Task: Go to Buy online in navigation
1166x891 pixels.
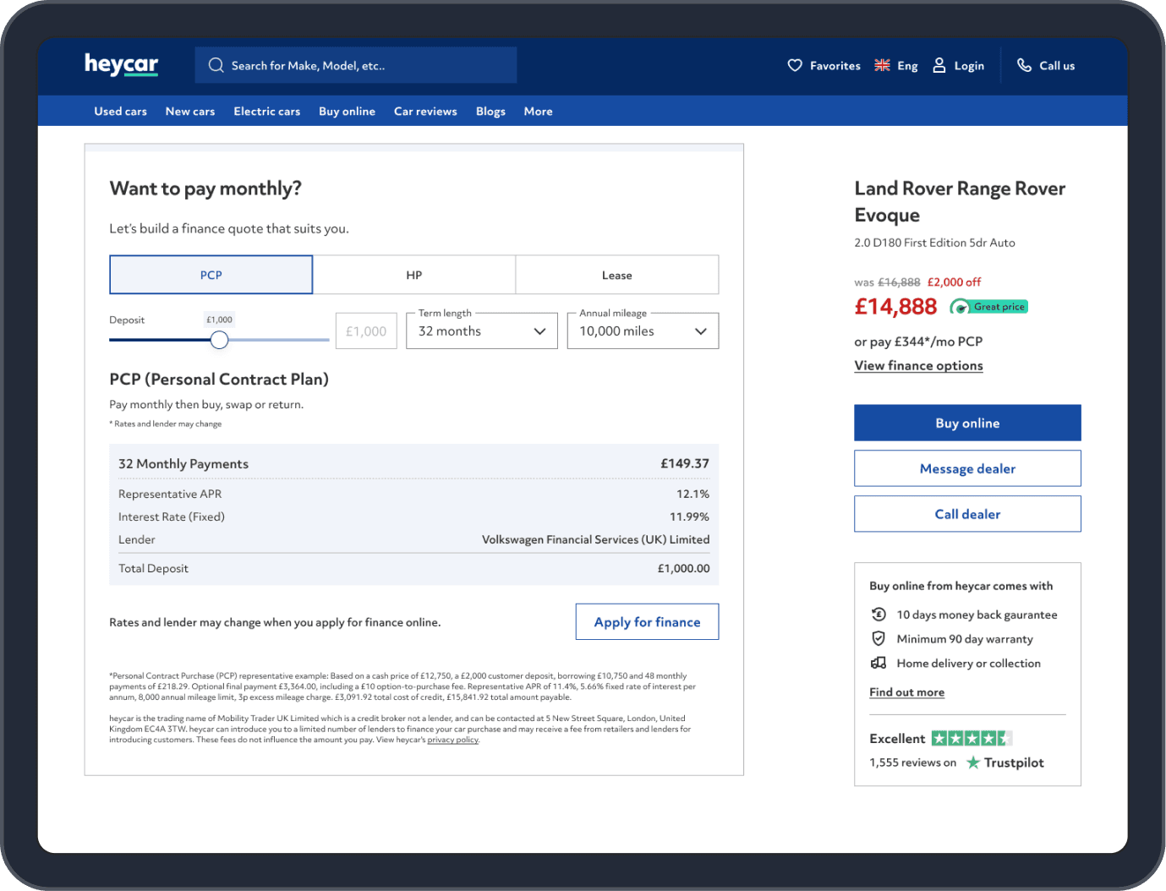Action: pyautogui.click(x=347, y=111)
